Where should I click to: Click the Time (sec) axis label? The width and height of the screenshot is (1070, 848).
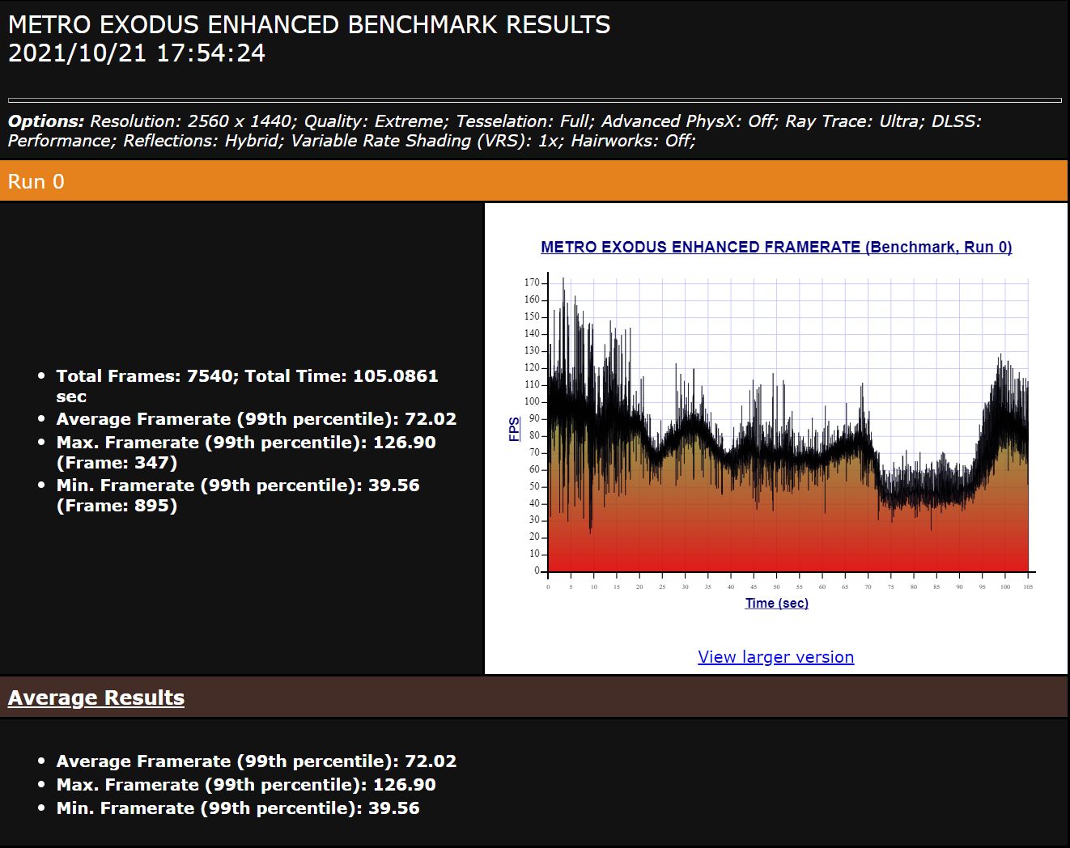pos(776,603)
